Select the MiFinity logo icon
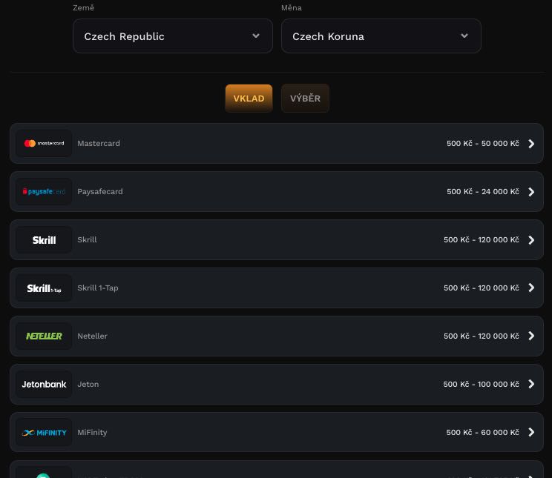 pyautogui.click(x=44, y=433)
